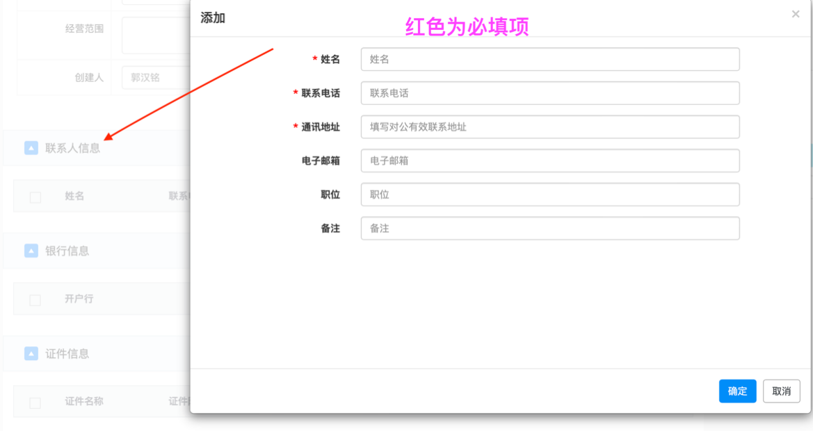Tick the select-all checkbox beside 姓名 column
The image size is (813, 431).
point(35,197)
